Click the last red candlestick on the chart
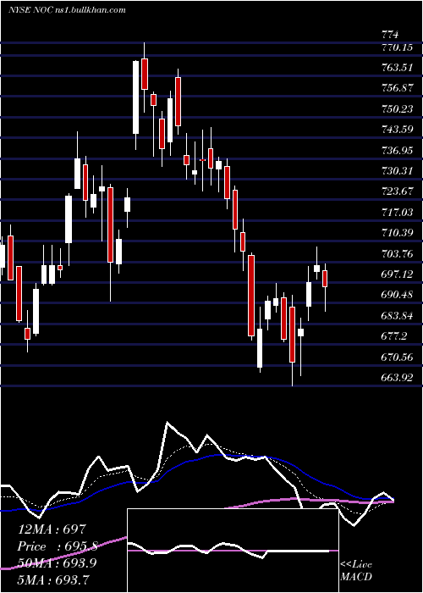 [x=324, y=279]
